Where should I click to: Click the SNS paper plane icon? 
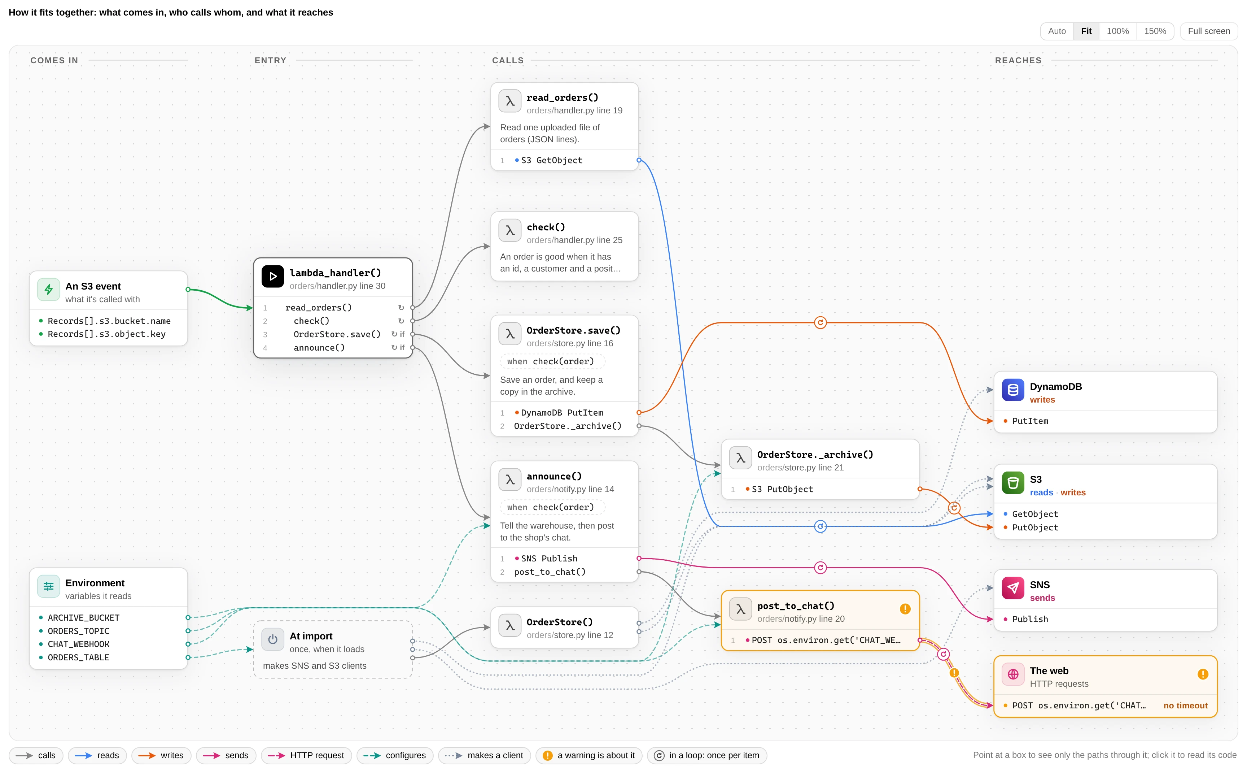point(1012,589)
